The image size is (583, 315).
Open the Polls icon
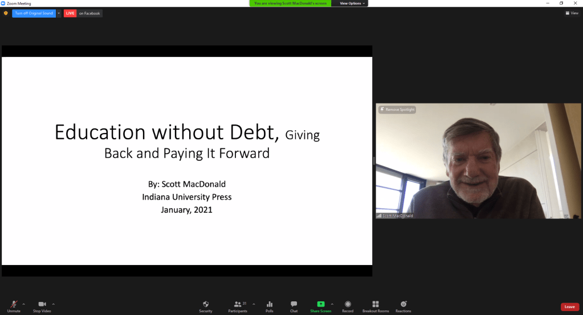click(x=270, y=305)
